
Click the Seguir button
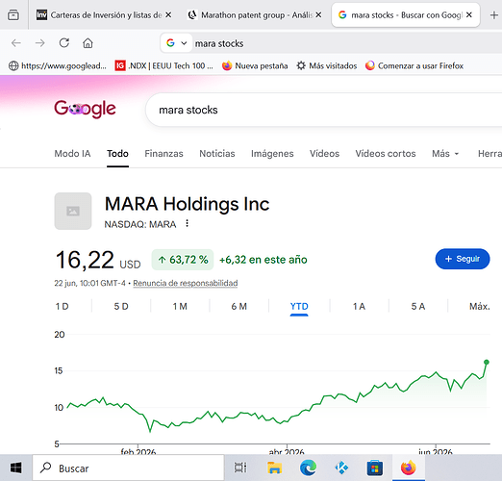click(x=463, y=259)
